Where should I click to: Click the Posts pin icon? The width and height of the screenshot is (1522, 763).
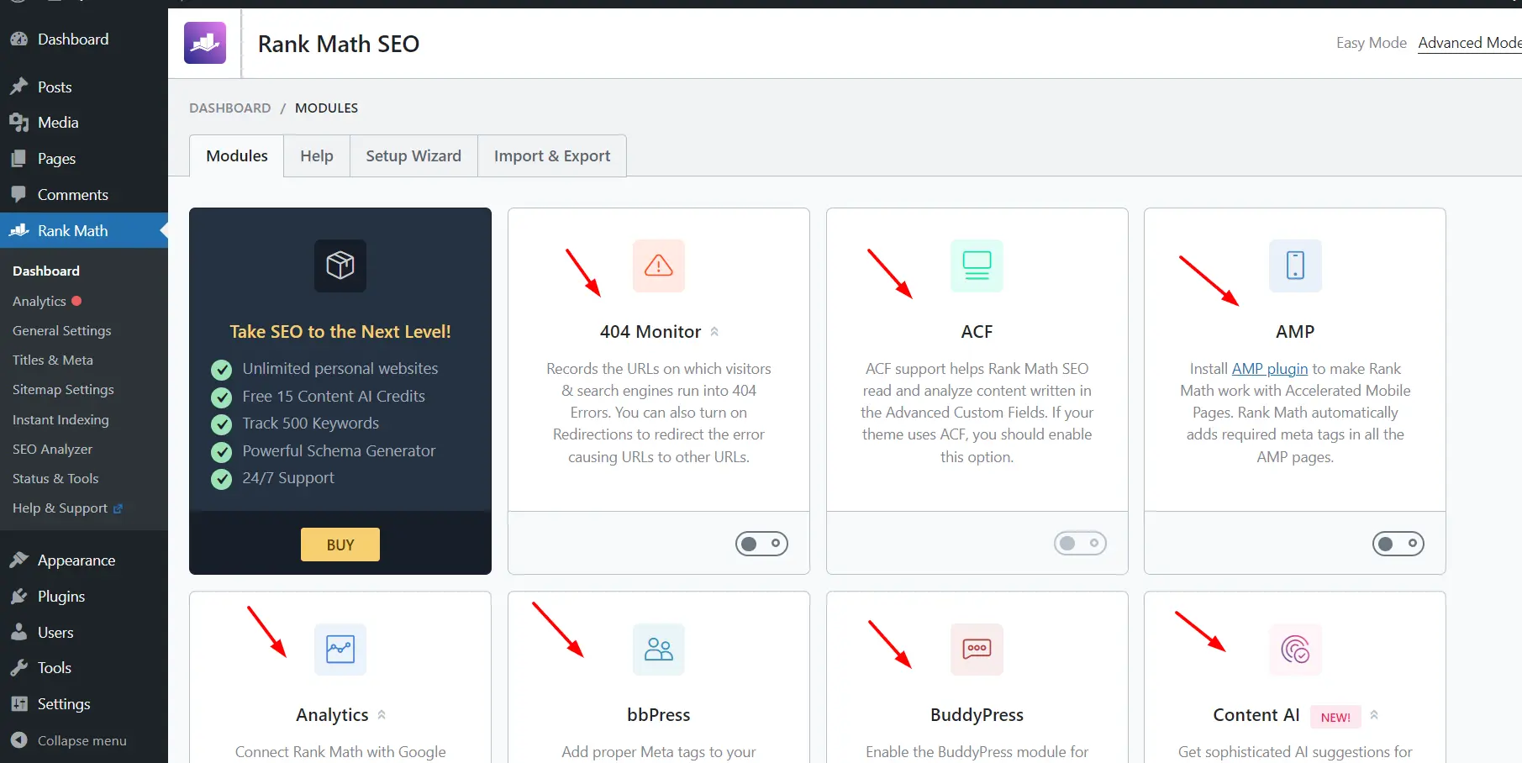pyautogui.click(x=18, y=87)
